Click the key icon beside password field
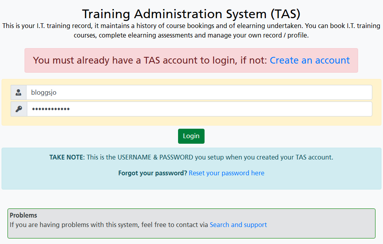This screenshot has width=383, height=244. pos(19,109)
